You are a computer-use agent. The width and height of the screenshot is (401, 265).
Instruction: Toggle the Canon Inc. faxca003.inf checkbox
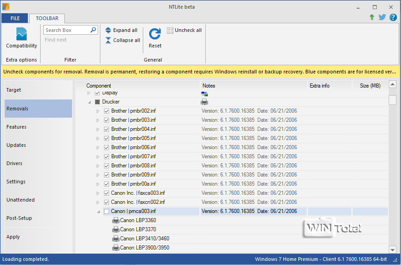(x=106, y=193)
